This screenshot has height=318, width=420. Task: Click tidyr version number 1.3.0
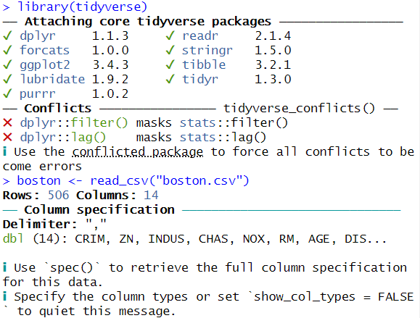(x=273, y=79)
